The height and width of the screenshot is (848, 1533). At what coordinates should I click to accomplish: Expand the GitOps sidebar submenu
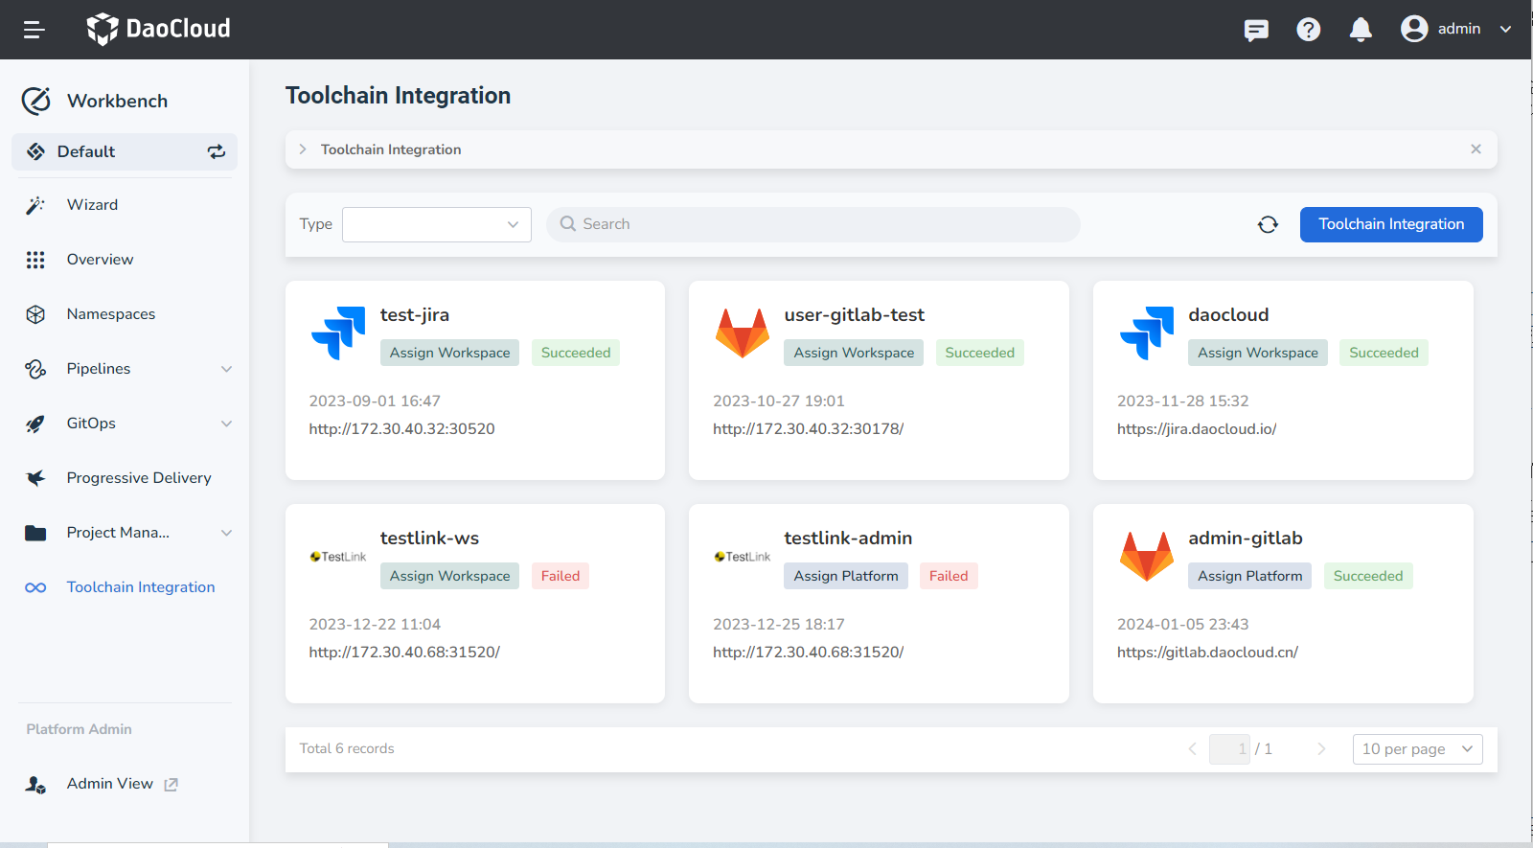click(x=226, y=424)
